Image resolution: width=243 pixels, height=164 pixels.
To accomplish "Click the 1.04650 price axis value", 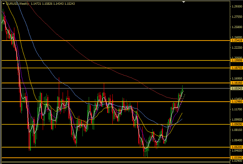I will pos(237,150).
